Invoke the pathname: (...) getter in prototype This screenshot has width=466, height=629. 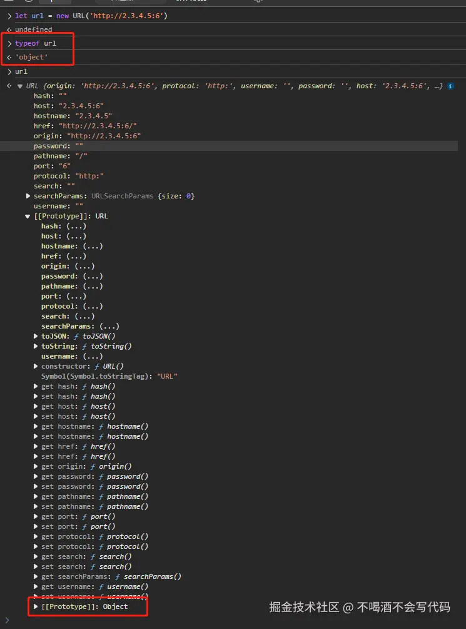pyautogui.click(x=93, y=287)
